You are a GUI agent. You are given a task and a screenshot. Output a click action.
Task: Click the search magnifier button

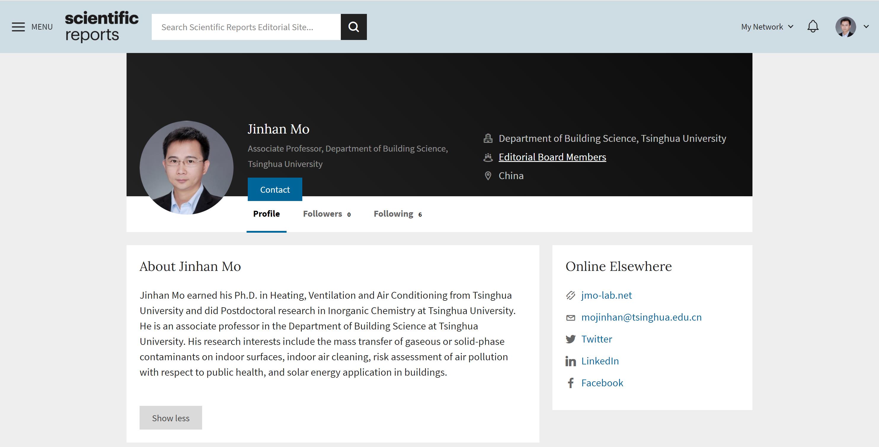click(354, 27)
